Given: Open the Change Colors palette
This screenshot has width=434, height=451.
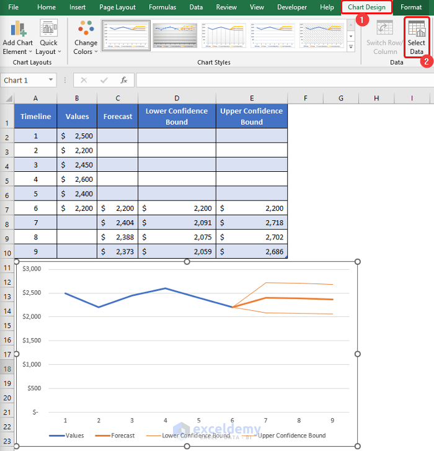Looking at the screenshot, I should [86, 37].
